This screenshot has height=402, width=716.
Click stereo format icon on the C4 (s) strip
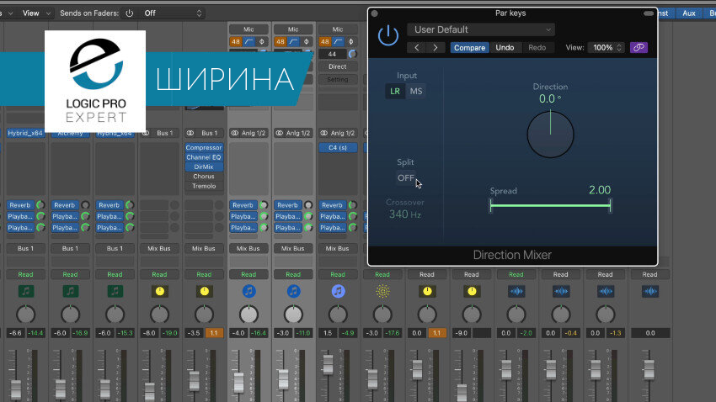323,133
